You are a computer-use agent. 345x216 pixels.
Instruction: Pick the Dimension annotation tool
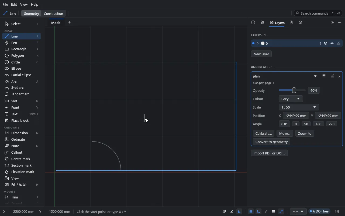click(22, 133)
